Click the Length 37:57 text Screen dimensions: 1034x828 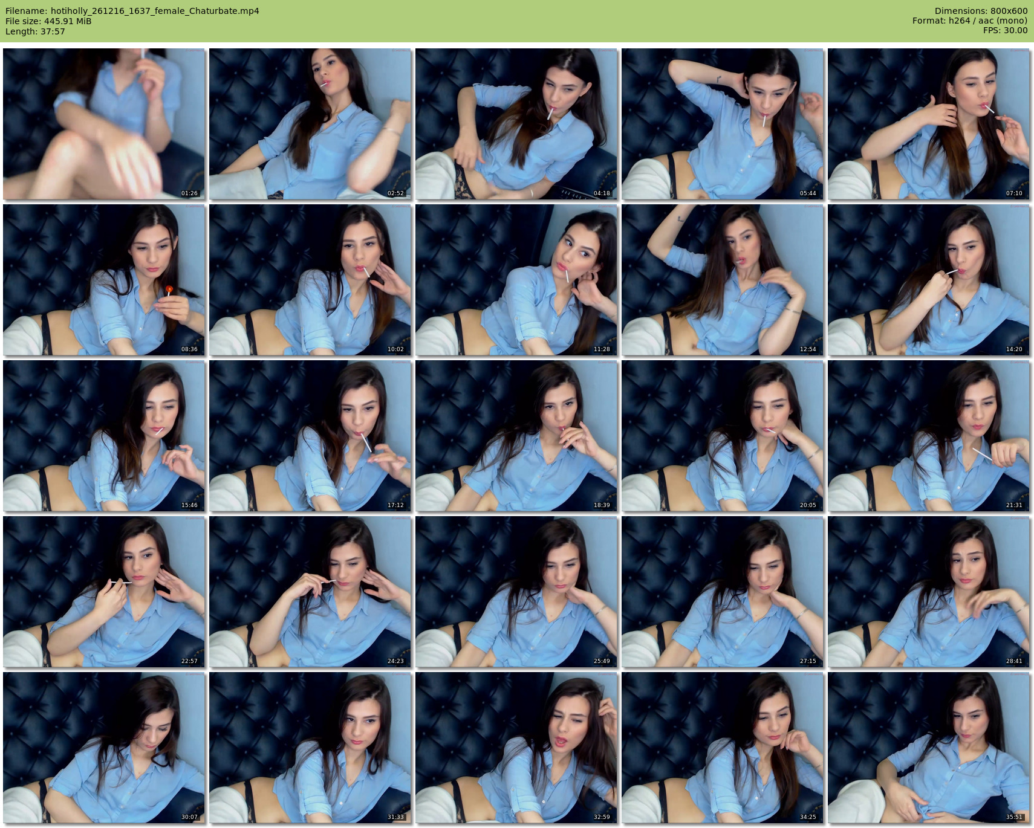35,31
